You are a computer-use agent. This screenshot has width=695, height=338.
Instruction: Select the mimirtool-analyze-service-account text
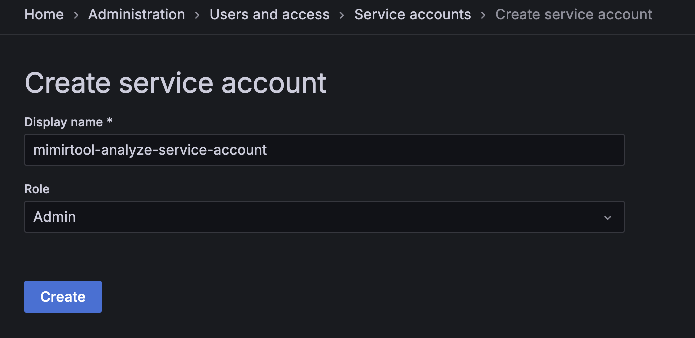149,149
